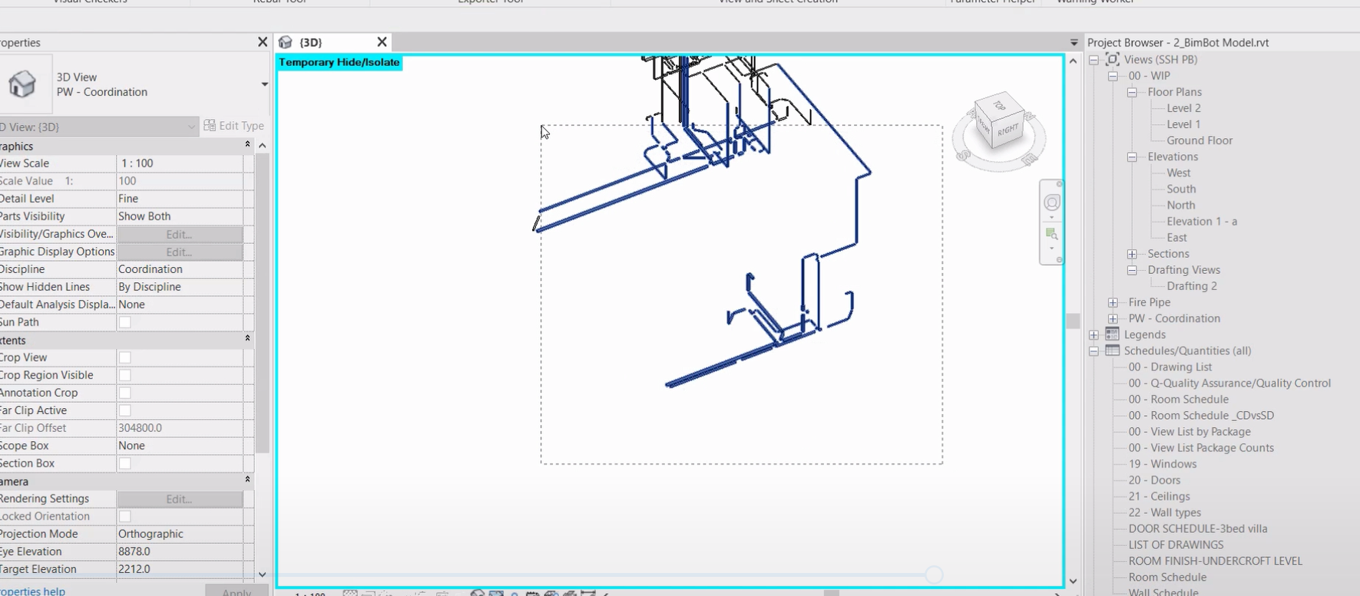Collapse the Extents properties section
Screen dimensions: 1360x596
(x=247, y=339)
